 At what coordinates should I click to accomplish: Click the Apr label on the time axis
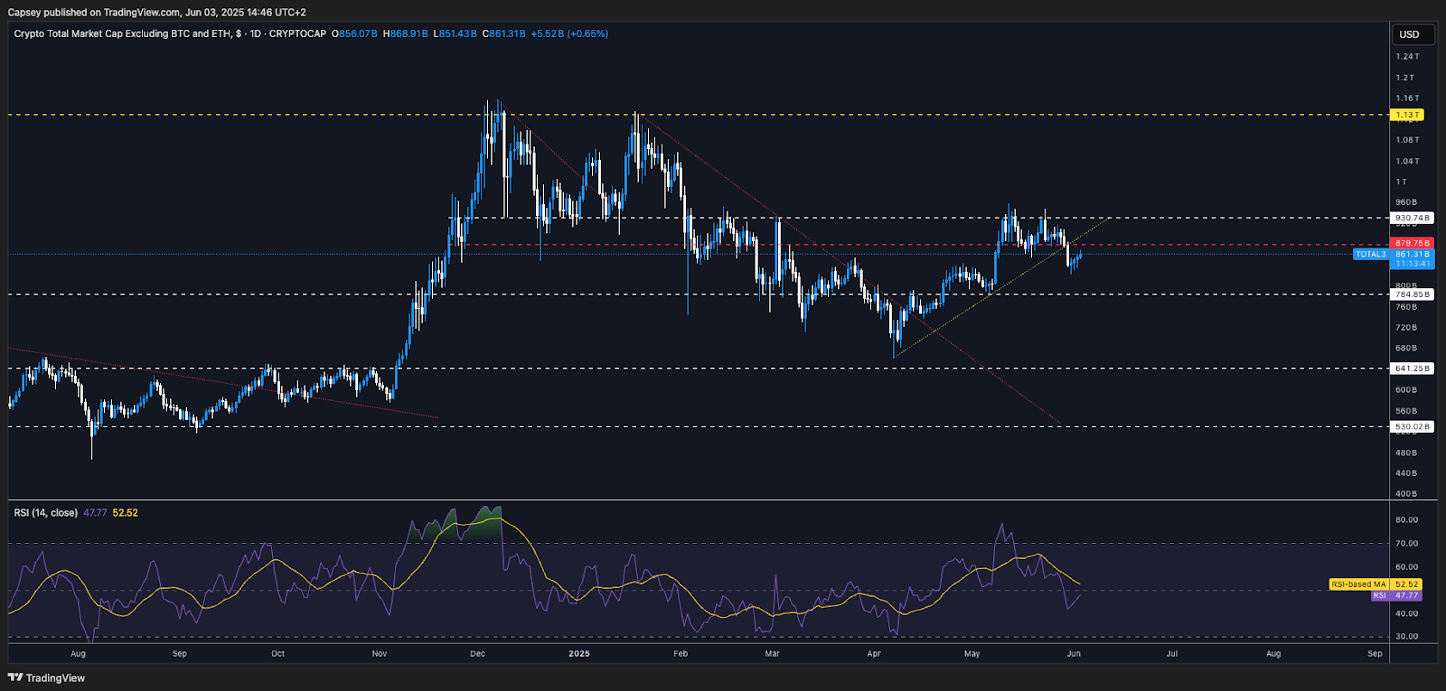tap(874, 654)
